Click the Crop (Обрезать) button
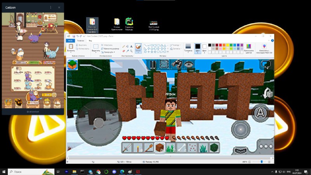Viewport: 311px width, 175px height. pos(107,45)
